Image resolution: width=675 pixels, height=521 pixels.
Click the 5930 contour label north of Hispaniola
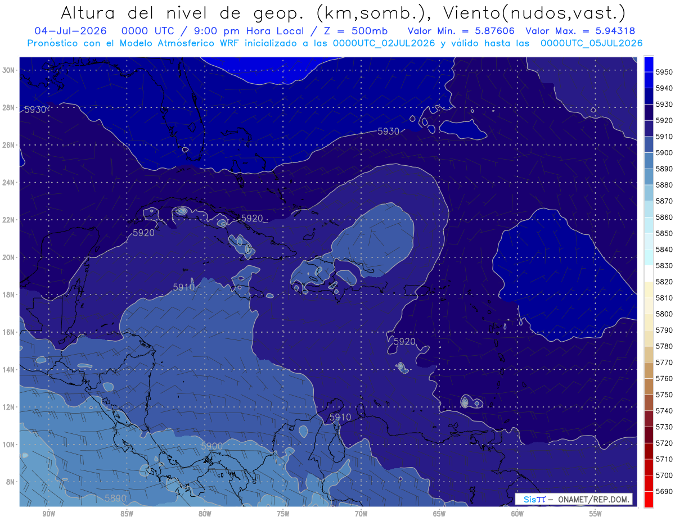click(x=388, y=131)
